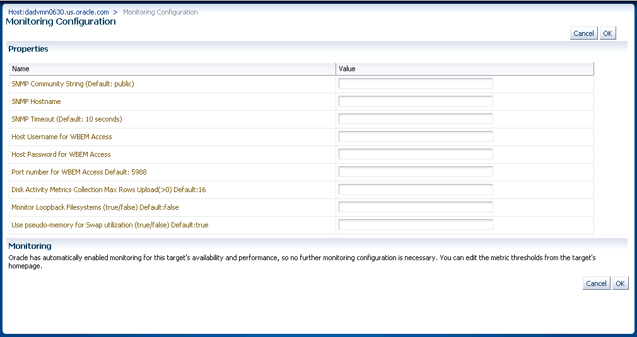
Task: Click the WBEM port number field
Action: [416, 172]
